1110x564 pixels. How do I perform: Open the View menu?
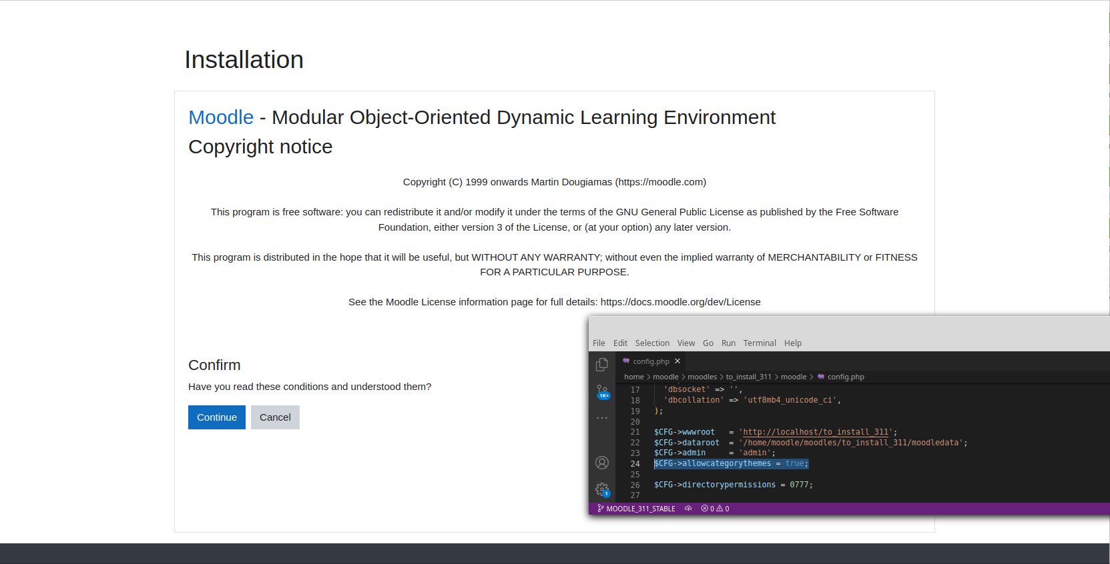tap(686, 343)
